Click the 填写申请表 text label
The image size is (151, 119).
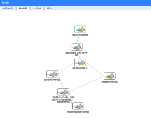[x=80, y=35]
